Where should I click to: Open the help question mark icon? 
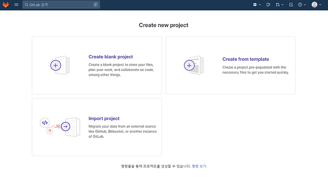pos(300,5)
